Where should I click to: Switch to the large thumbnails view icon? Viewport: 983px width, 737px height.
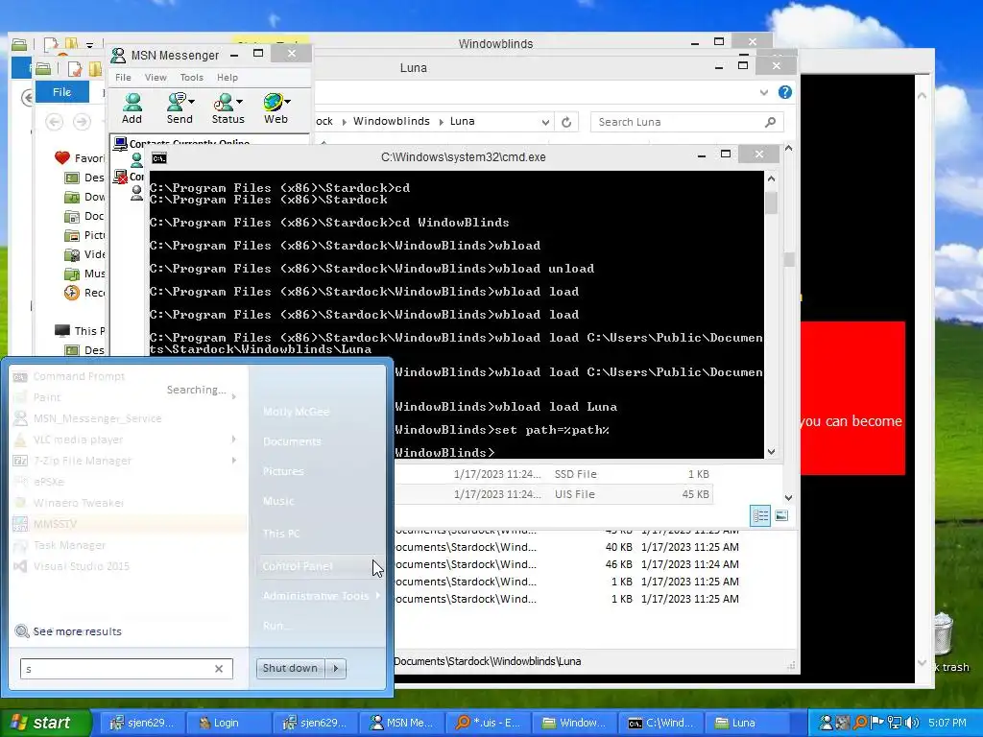pos(781,515)
